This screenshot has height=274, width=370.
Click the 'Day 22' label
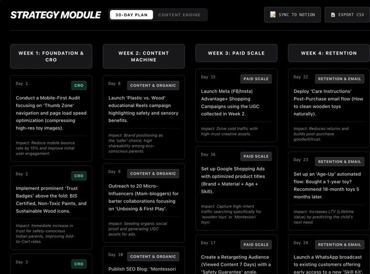click(301, 77)
